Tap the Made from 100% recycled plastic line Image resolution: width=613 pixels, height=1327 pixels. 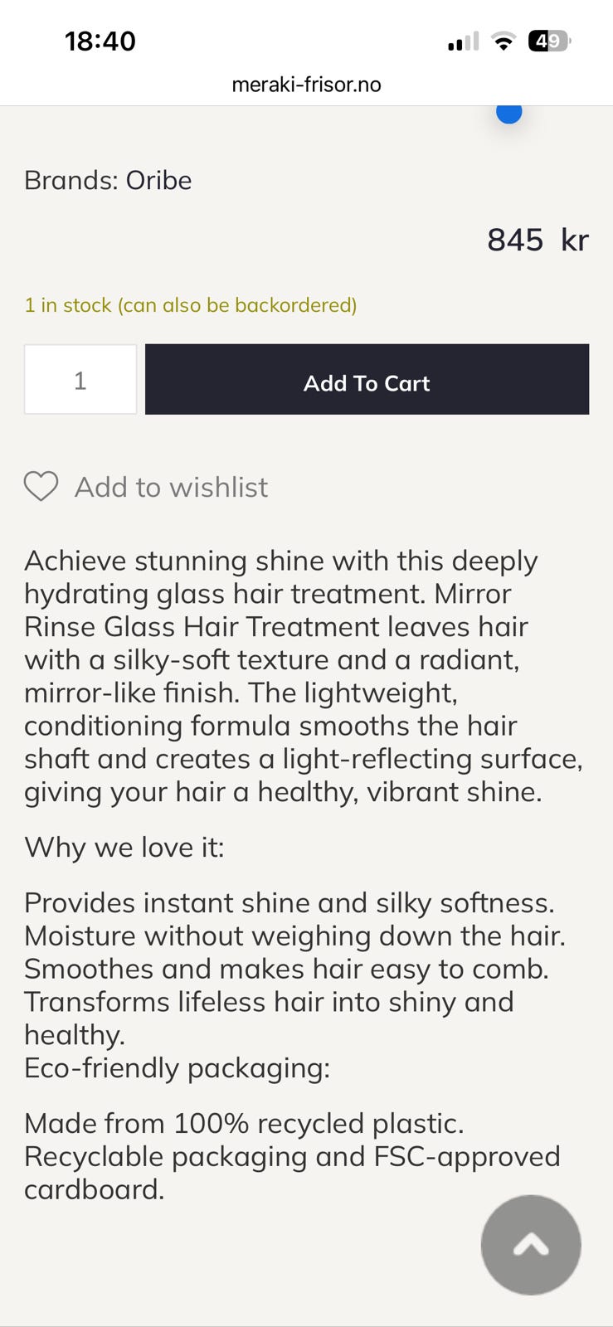tap(244, 1124)
